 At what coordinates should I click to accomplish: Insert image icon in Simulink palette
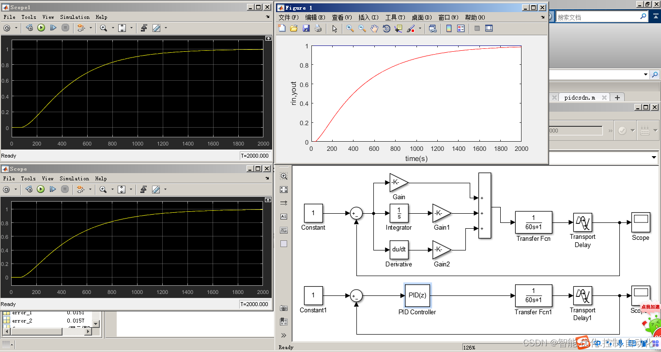pos(284,230)
